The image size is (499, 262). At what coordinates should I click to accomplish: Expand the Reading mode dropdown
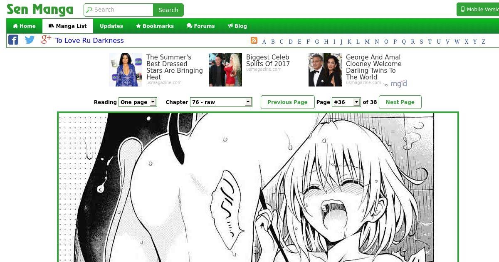(x=138, y=102)
